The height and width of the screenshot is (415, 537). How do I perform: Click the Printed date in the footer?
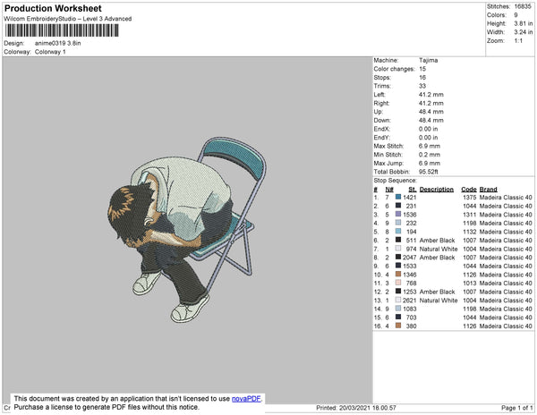coord(355,408)
